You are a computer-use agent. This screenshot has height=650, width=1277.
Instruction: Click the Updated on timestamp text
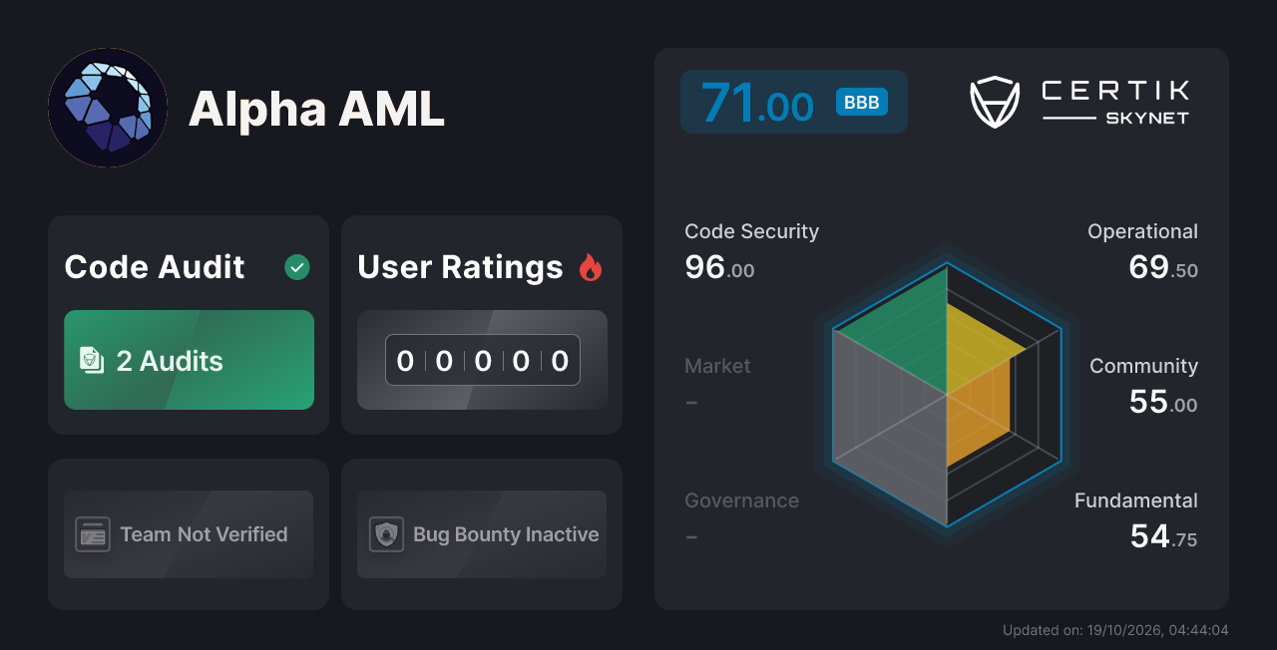1115,630
